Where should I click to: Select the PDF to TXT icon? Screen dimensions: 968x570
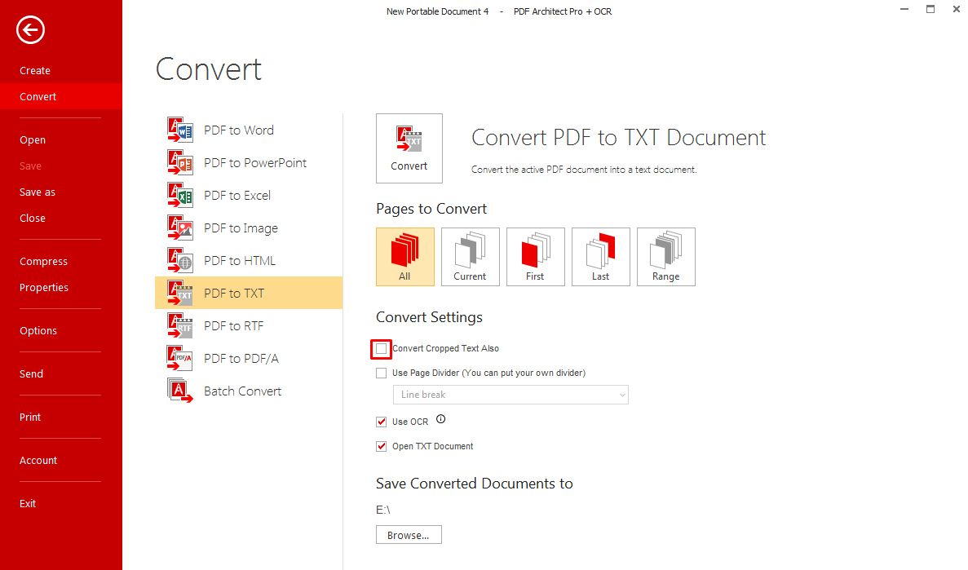(x=180, y=294)
